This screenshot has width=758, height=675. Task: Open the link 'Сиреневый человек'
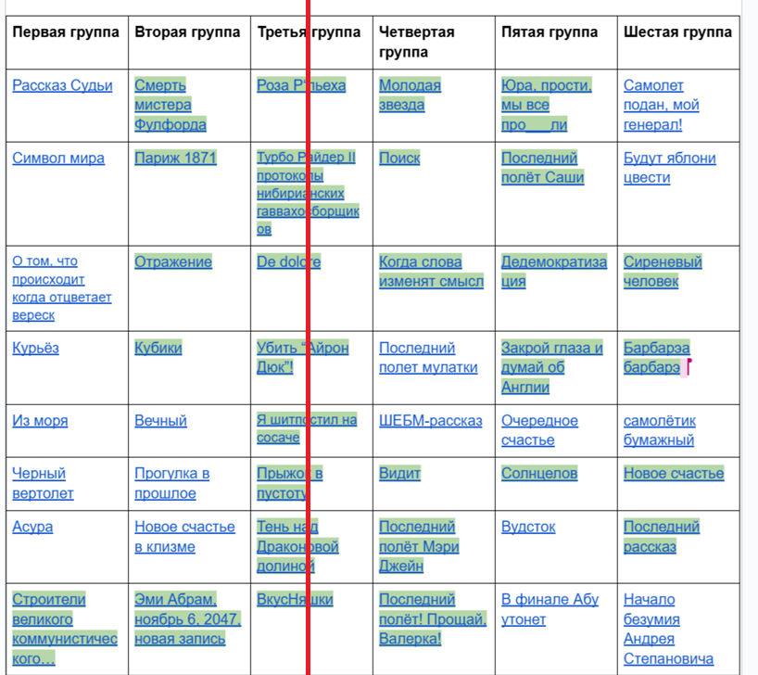[663, 272]
